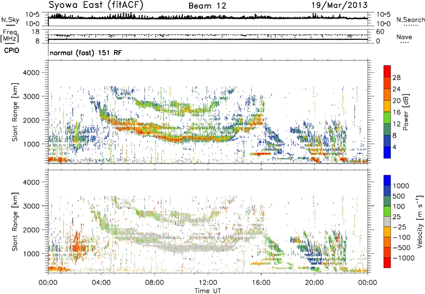The width and height of the screenshot is (425, 294).
Task: Click the "-100" label on Velocity colorbar
Action: pyautogui.click(x=402, y=237)
